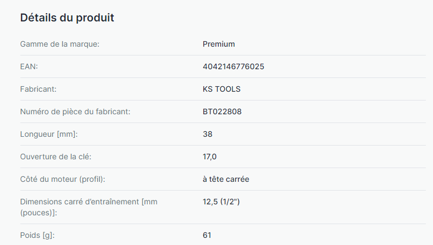This screenshot has height=245, width=433.
Task: Click the Premium brand range value
Action: [x=219, y=44]
